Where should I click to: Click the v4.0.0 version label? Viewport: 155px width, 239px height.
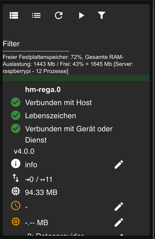[24, 151]
